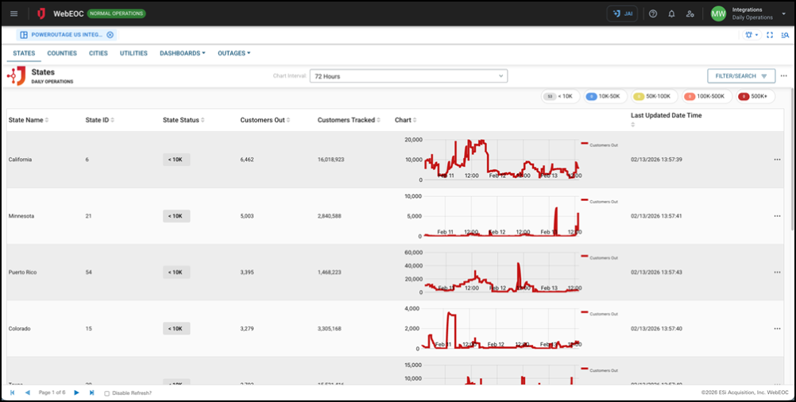Click the Filter/Search button
Screen dimensions: 796x402
pyautogui.click(x=741, y=76)
